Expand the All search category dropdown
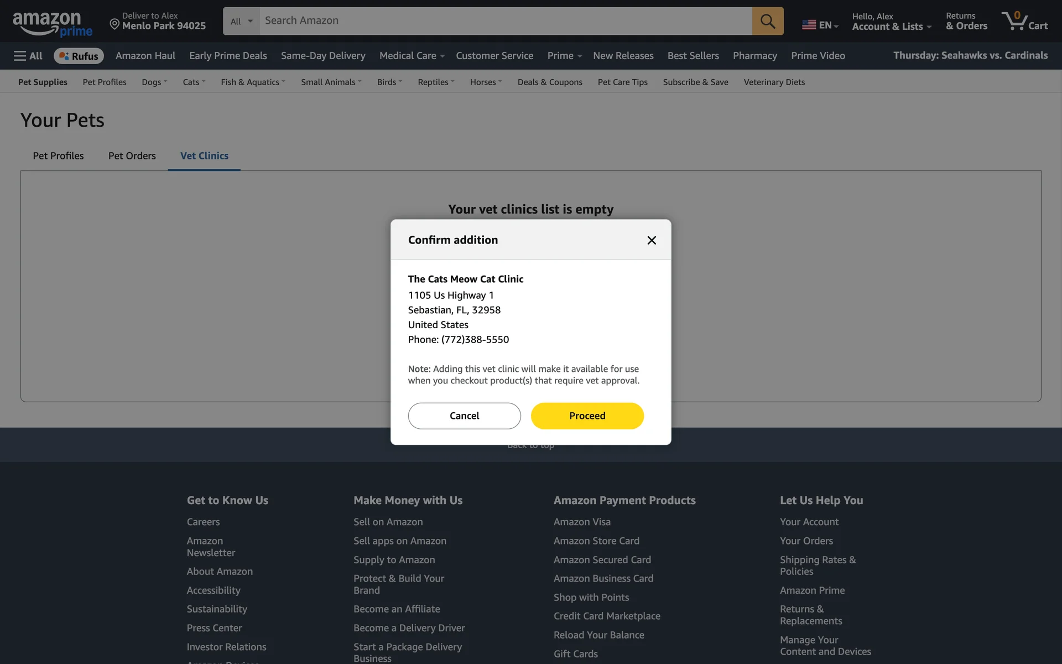 coord(241,21)
